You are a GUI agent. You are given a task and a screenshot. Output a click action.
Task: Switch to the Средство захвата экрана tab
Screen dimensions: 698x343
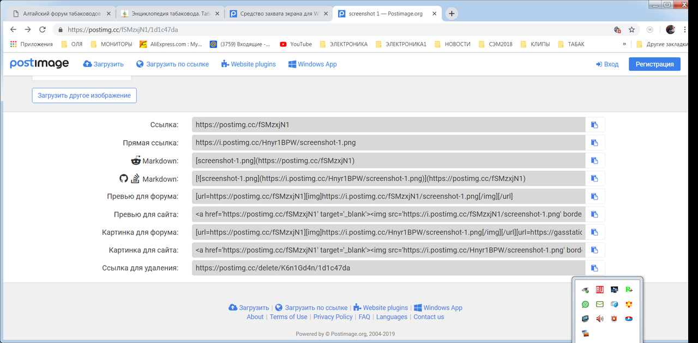pos(279,14)
